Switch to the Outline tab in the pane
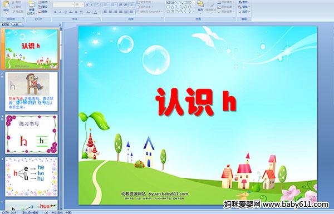334x214 pixels. [x=16, y=24]
